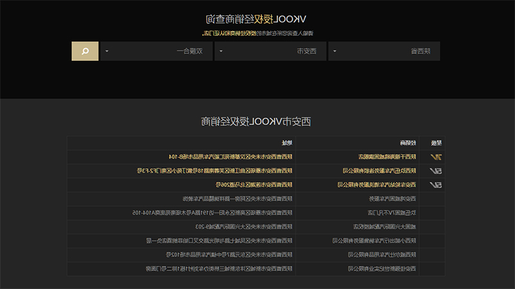
Task: Click the 星级 column header
Action: click(x=436, y=143)
